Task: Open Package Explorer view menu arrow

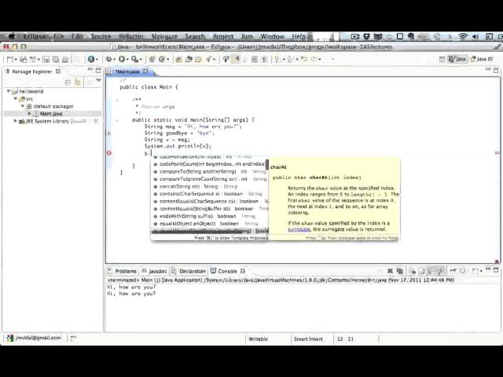Action: pos(98,80)
